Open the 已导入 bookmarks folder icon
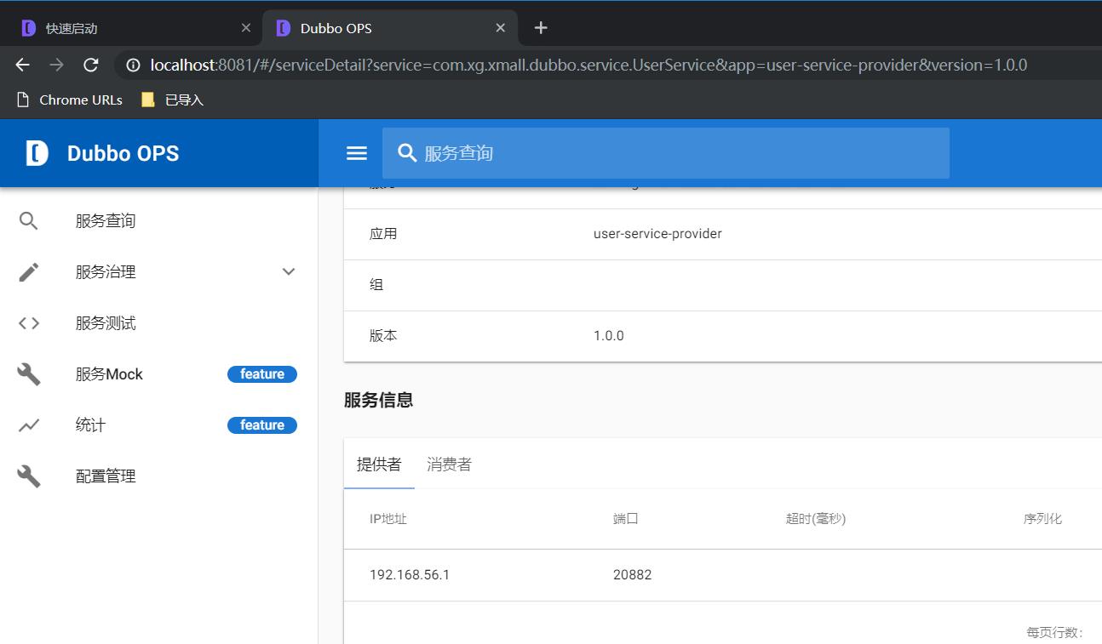The width and height of the screenshot is (1102, 644). (148, 100)
